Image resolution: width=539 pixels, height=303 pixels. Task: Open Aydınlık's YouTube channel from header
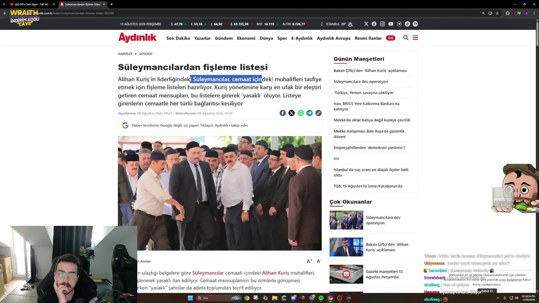click(391, 24)
